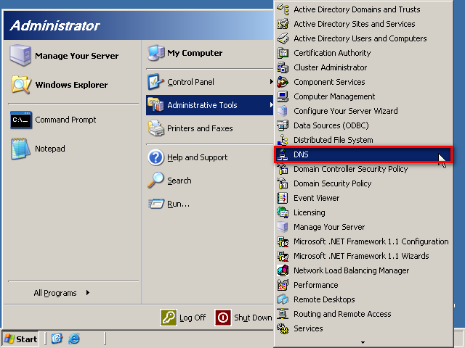Open Microsoft .NET Framework 1.1 Configuration
This screenshot has width=465, height=348.
[x=363, y=241]
